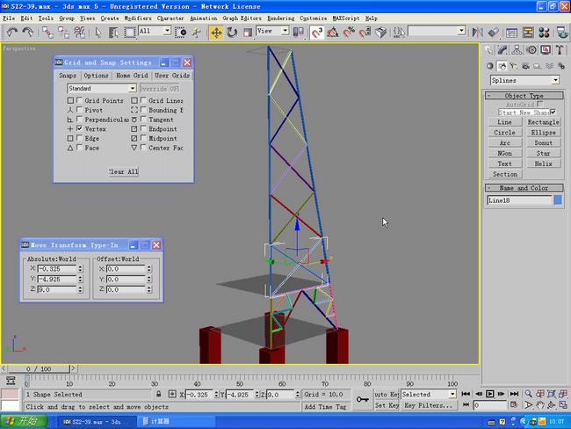Toggle the 3D Snap magnet icon
The width and height of the screenshot is (571, 429).
click(316, 33)
